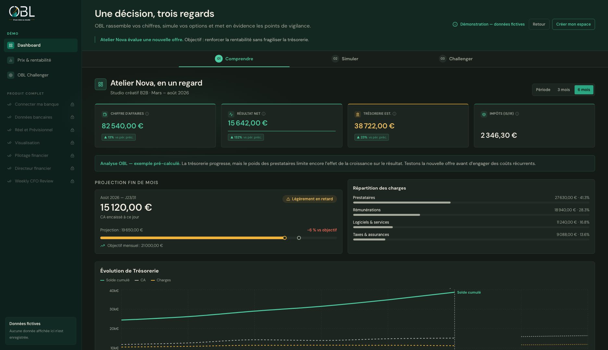The width and height of the screenshot is (608, 350).
Task: Open locked Données bancaires item
Action: click(x=41, y=117)
